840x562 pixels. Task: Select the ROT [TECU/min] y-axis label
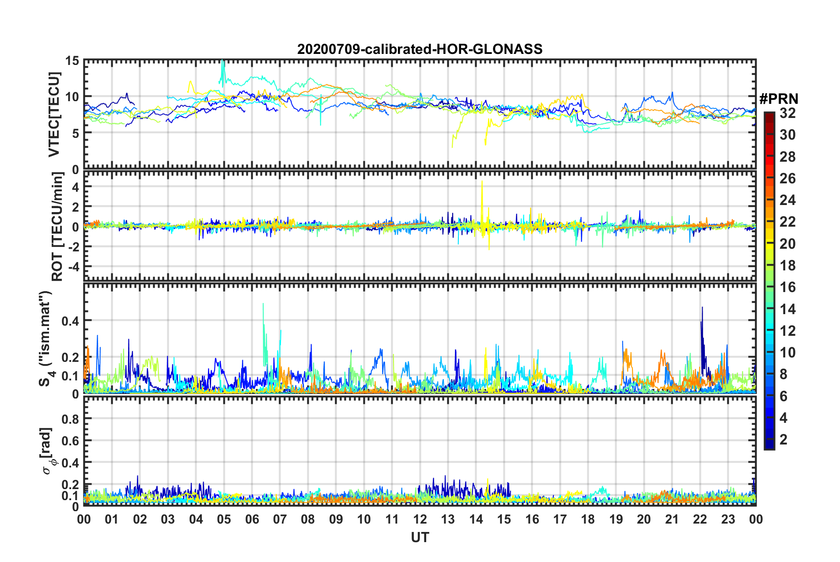(x=57, y=227)
